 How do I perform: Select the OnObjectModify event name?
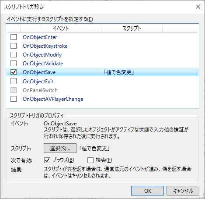(42, 55)
